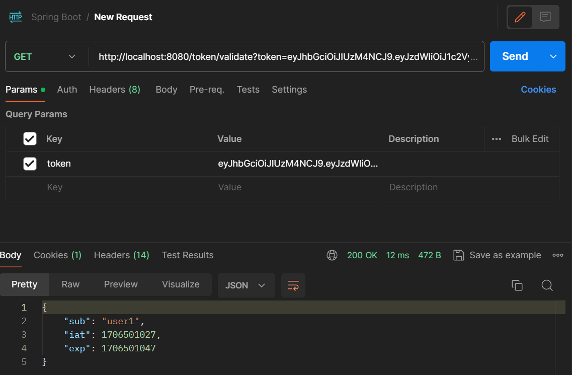Select the Params tab
Image resolution: width=572 pixels, height=375 pixels.
(x=25, y=90)
